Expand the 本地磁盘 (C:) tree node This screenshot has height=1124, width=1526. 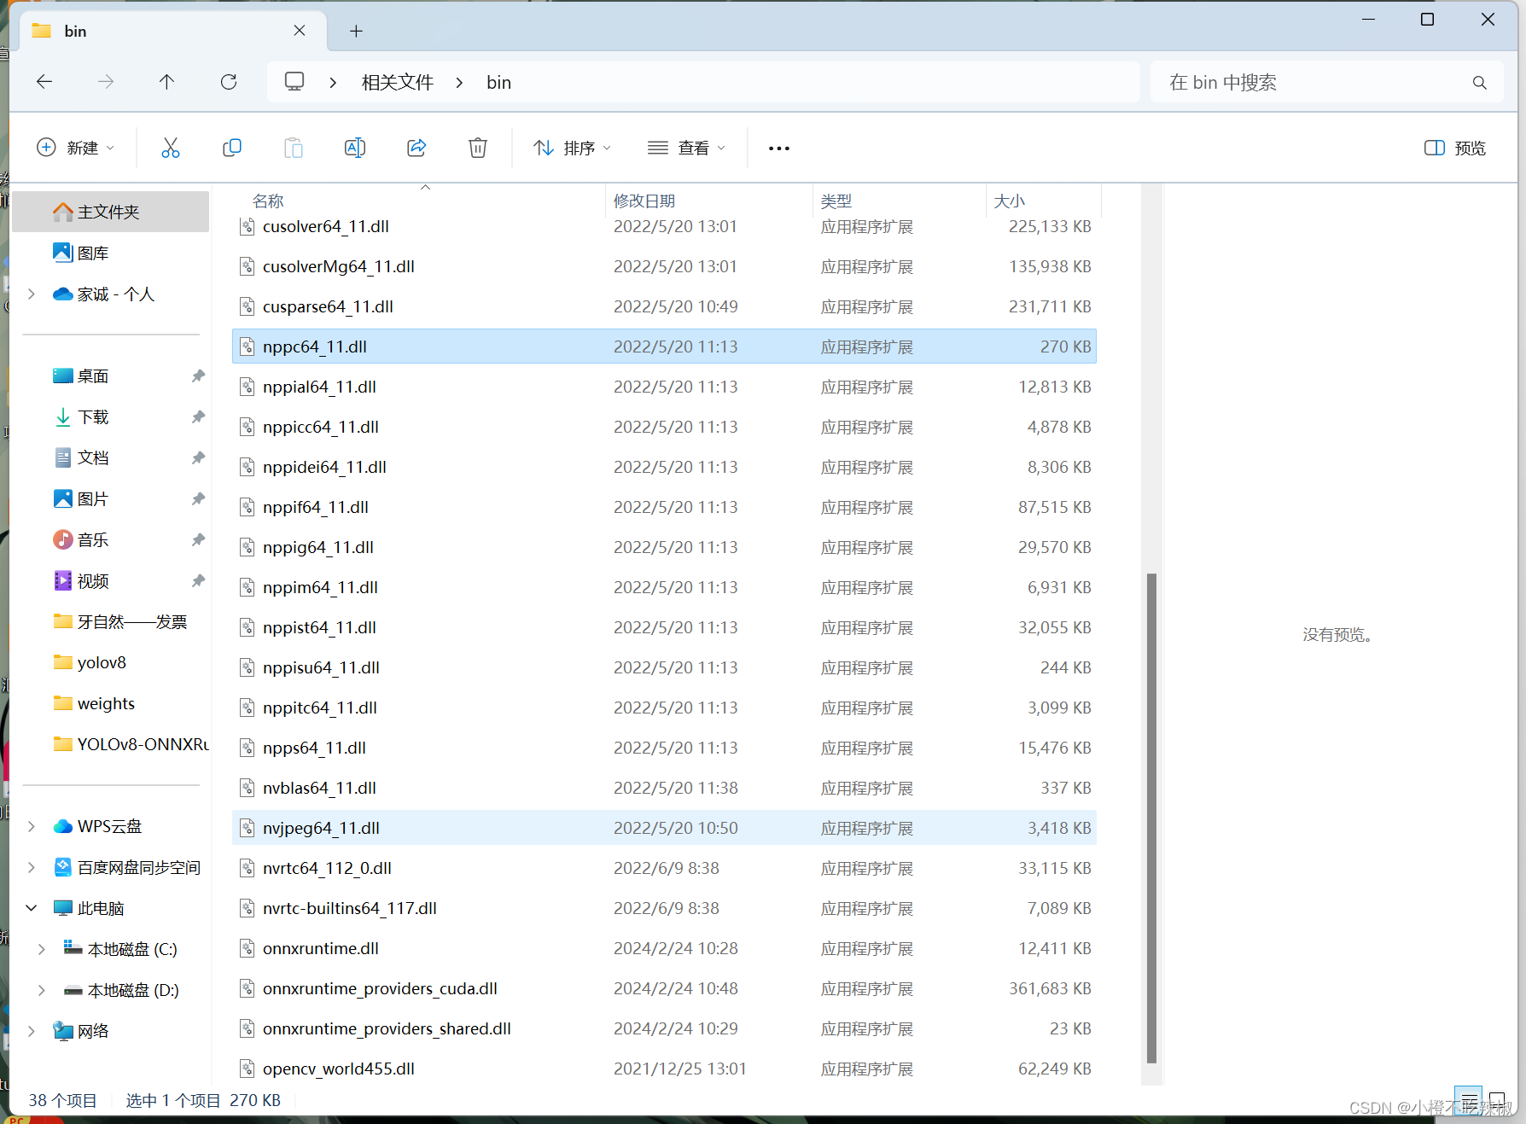point(42,949)
